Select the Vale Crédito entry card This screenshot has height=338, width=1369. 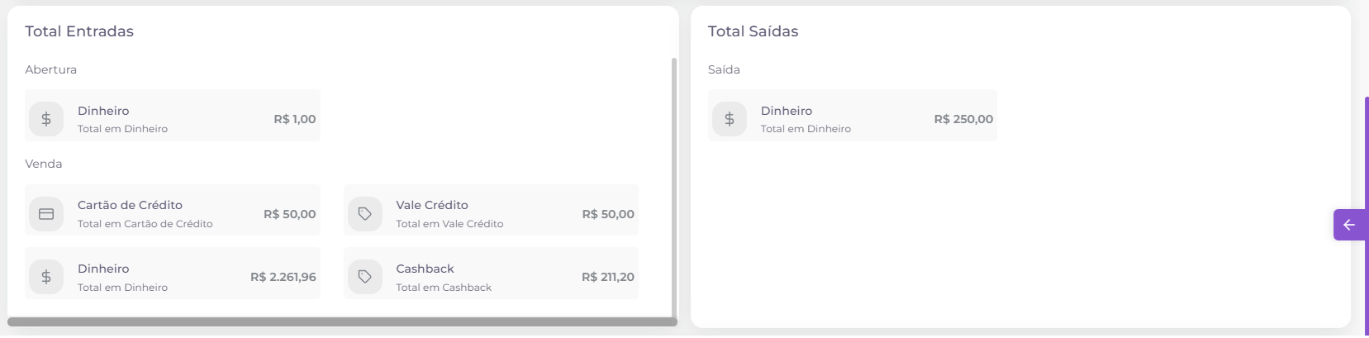(491, 210)
